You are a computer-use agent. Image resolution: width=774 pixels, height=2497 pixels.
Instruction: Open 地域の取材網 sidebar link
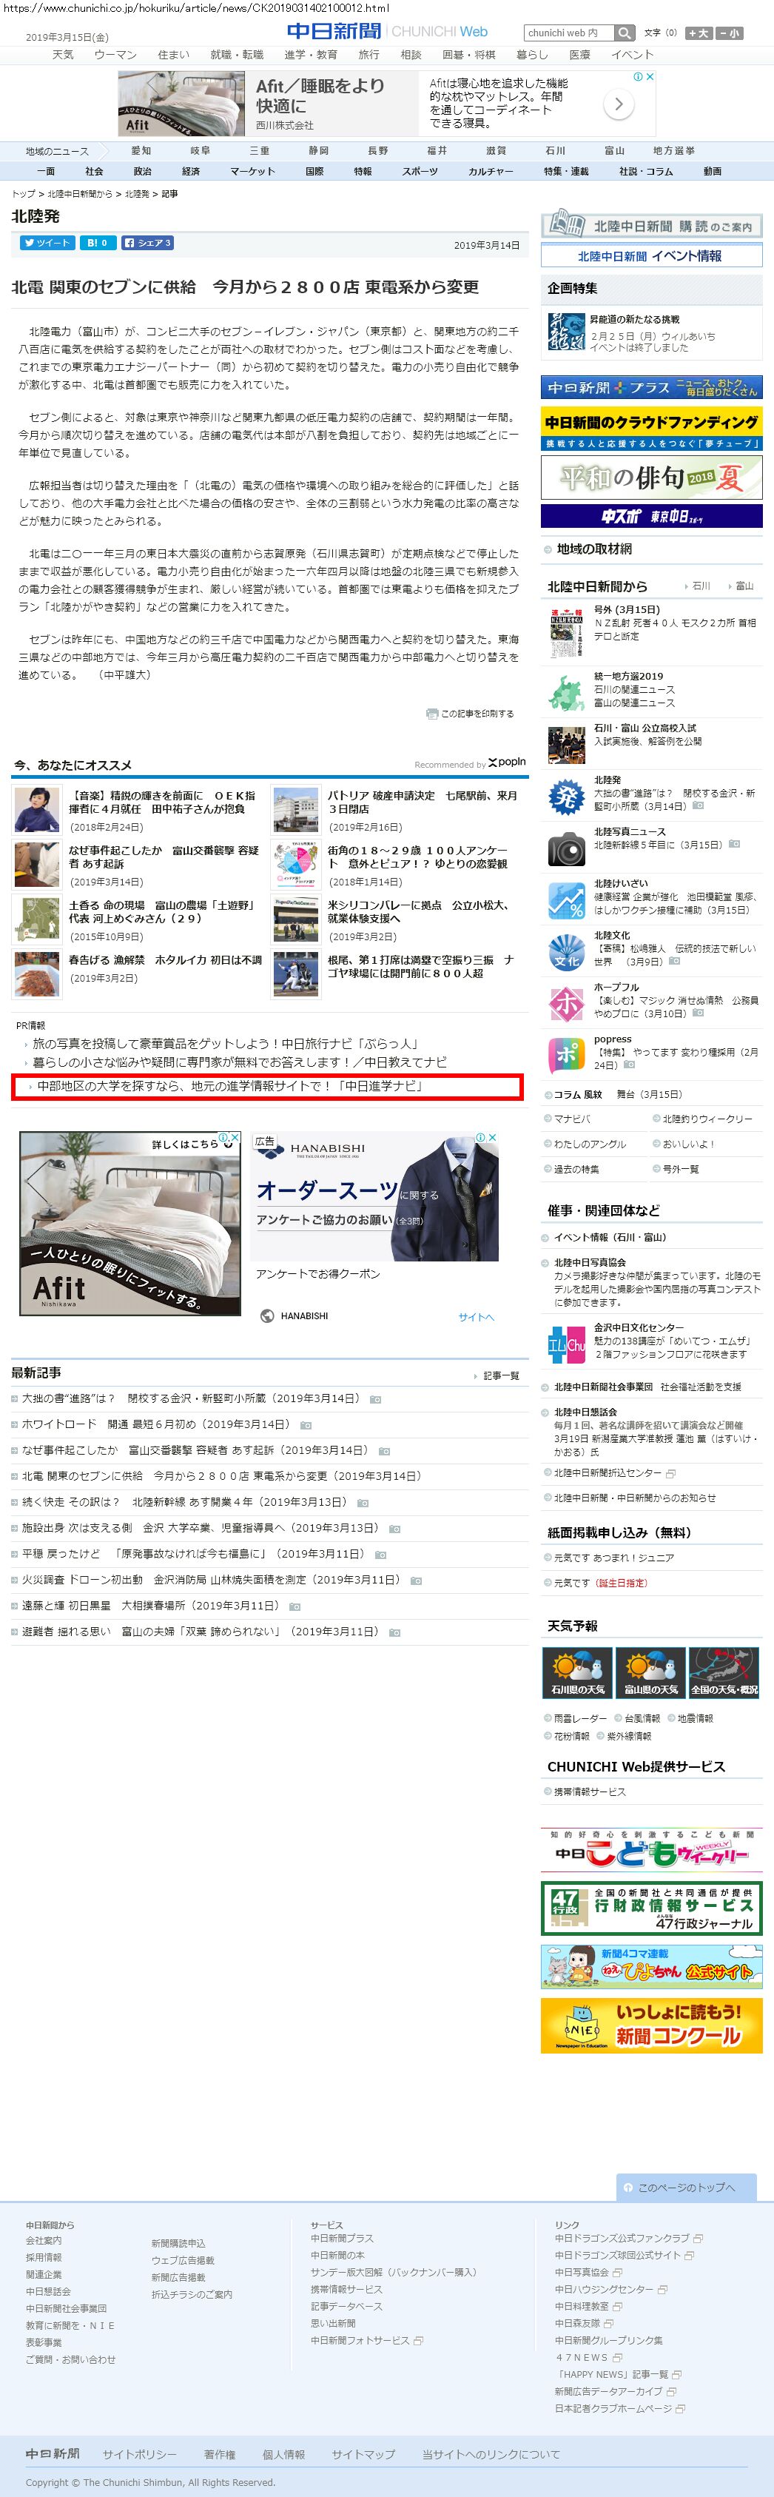click(x=594, y=549)
